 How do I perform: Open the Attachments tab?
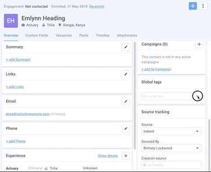[127, 35]
